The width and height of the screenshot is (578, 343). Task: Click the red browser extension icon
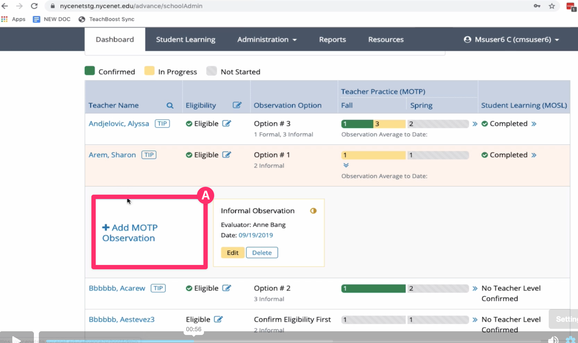coord(571,6)
